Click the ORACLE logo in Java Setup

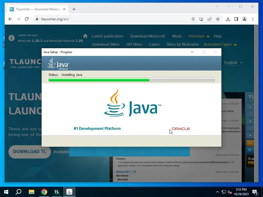181,129
